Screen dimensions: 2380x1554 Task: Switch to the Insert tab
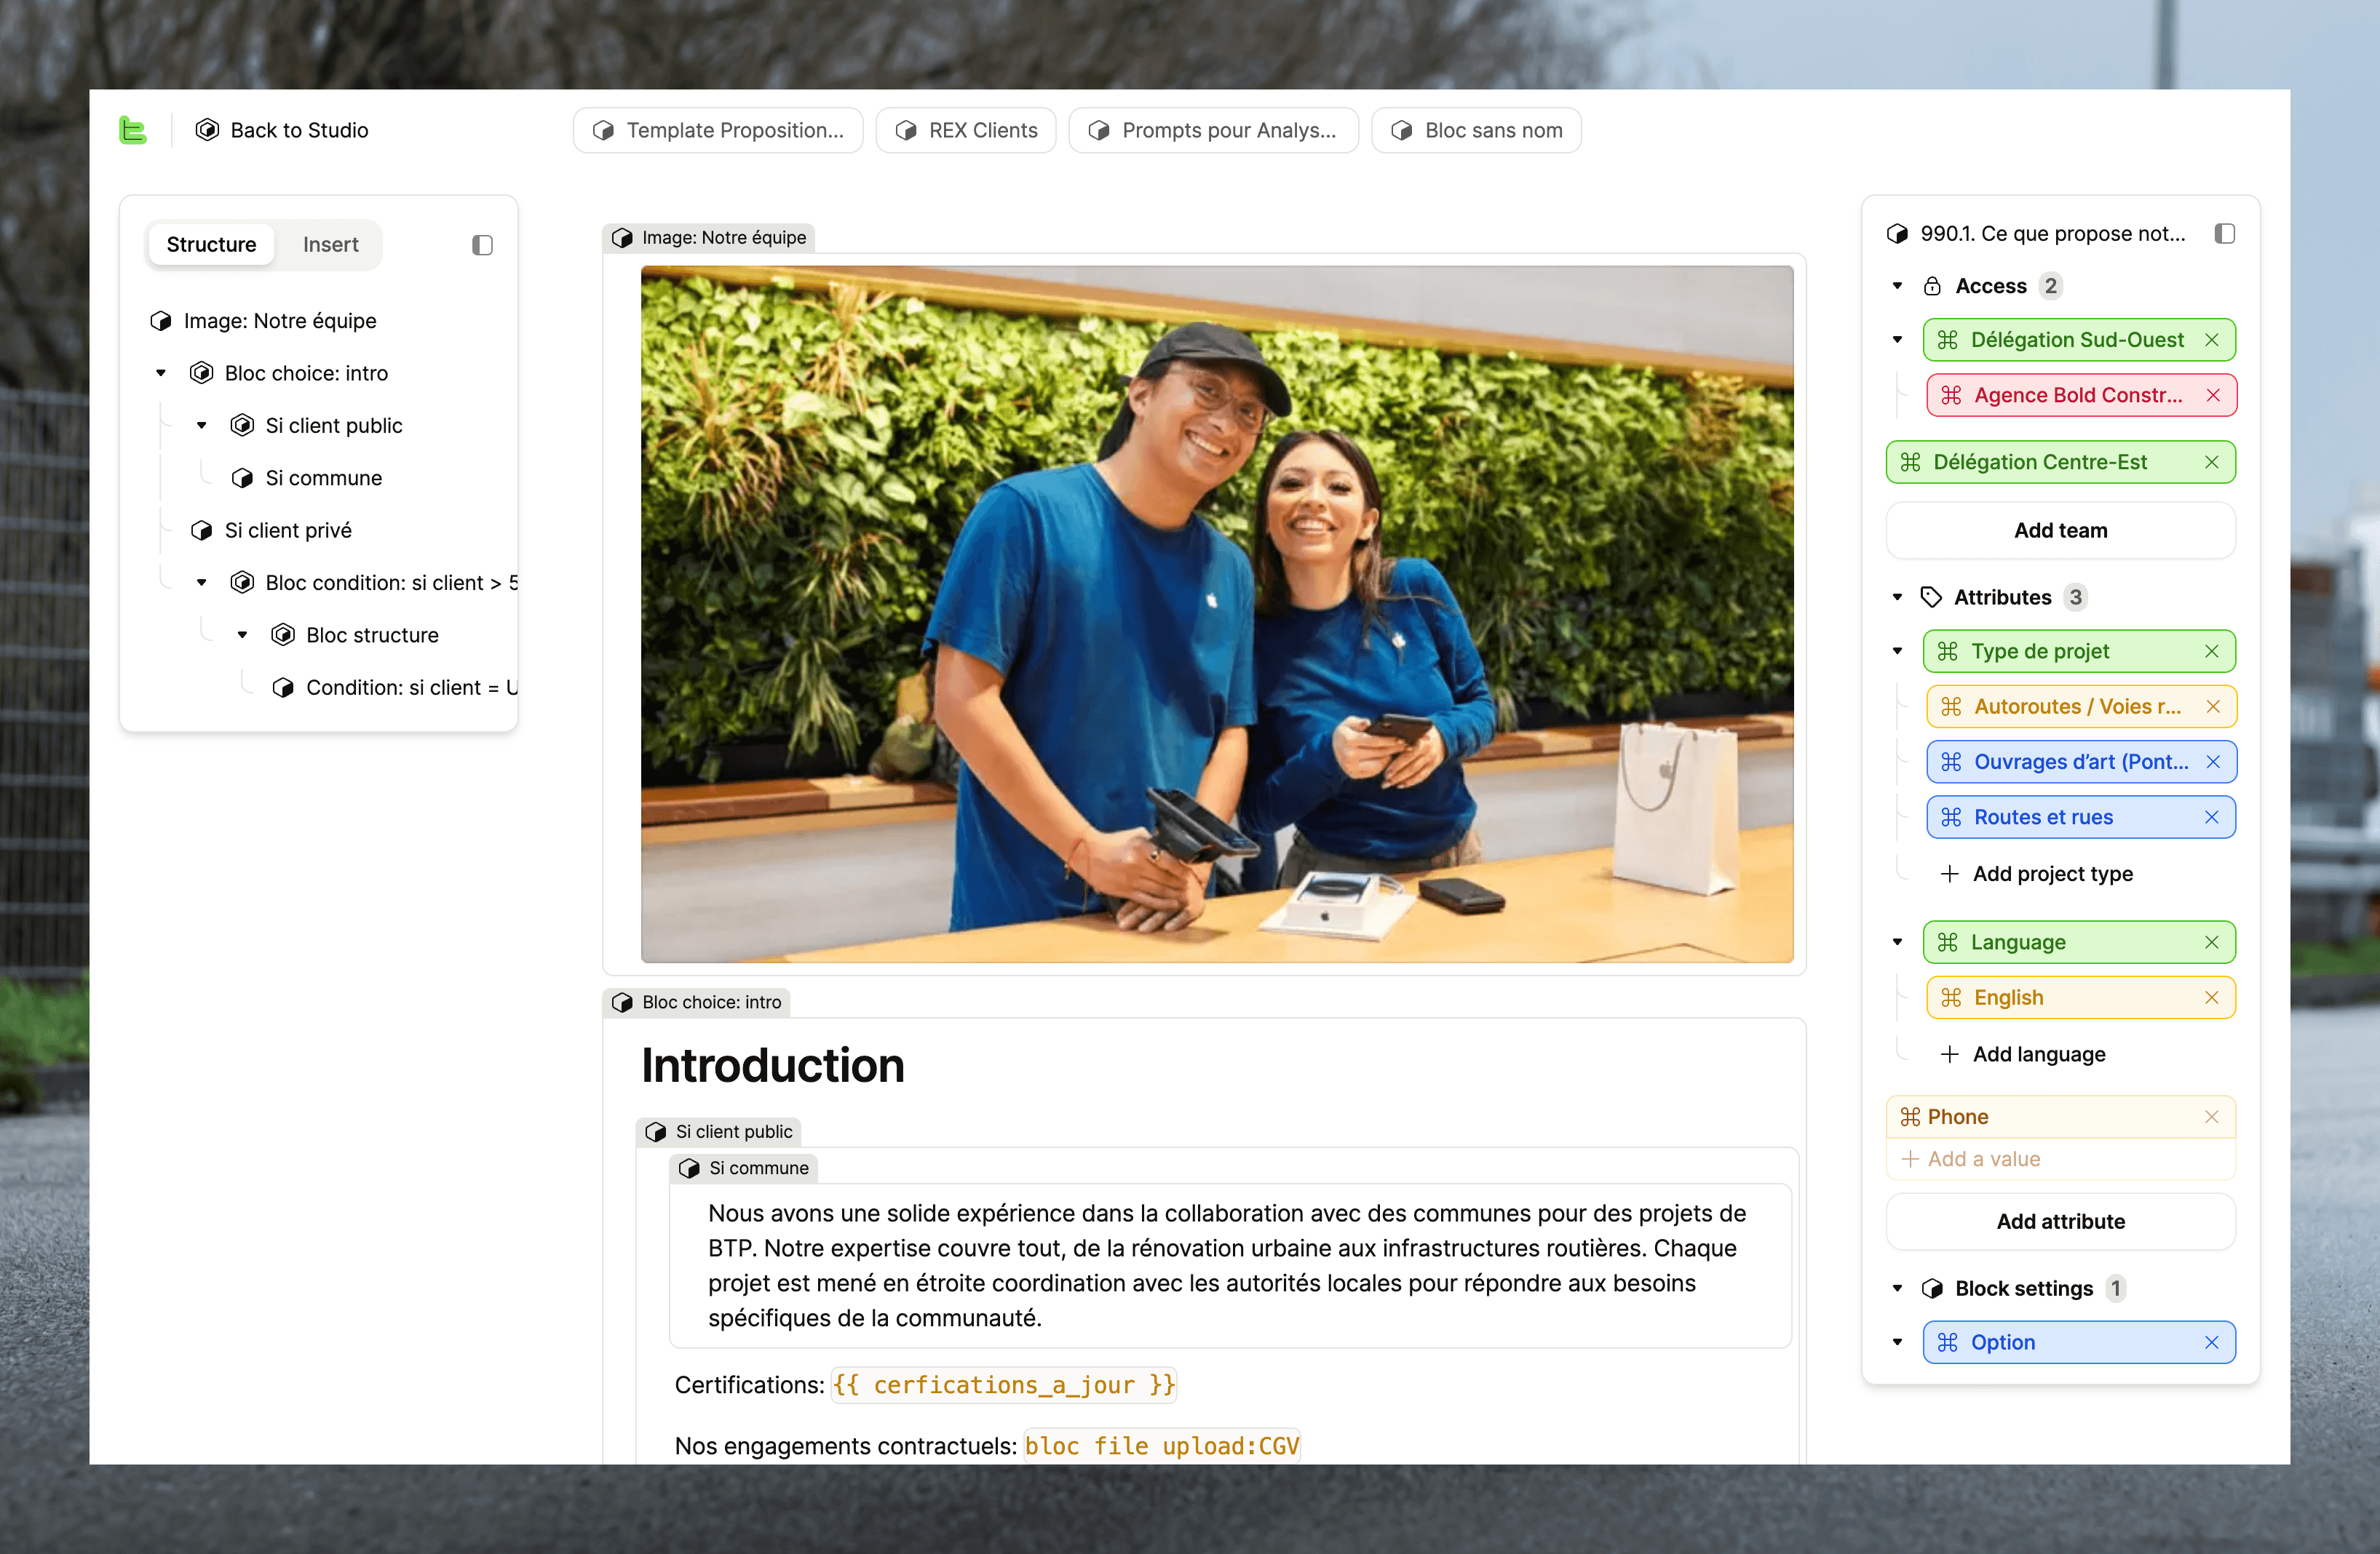[330, 245]
